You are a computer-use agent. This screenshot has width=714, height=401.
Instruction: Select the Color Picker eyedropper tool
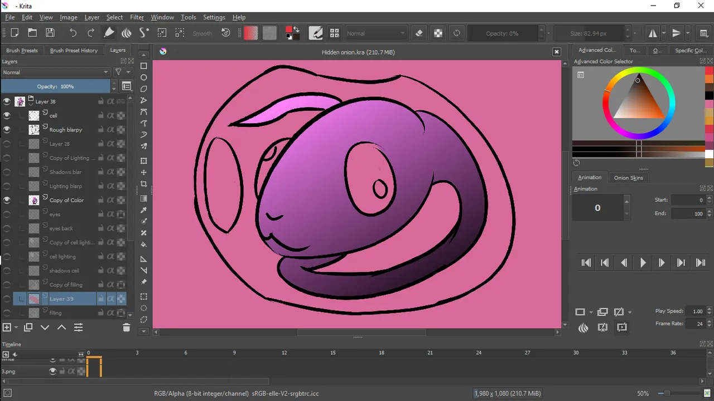tap(144, 210)
